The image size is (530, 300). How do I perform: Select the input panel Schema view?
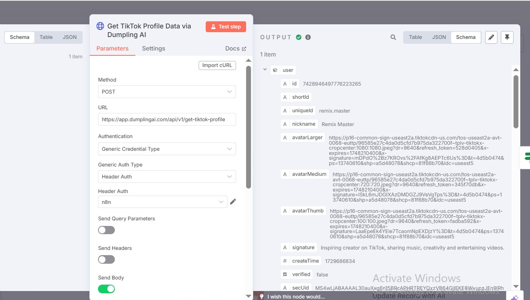tap(19, 37)
